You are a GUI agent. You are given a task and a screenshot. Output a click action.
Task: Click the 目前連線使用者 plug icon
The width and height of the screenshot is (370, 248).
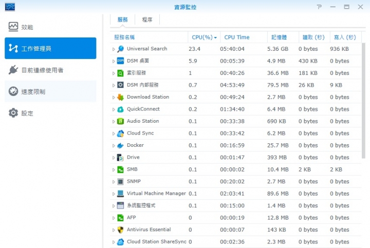point(13,70)
